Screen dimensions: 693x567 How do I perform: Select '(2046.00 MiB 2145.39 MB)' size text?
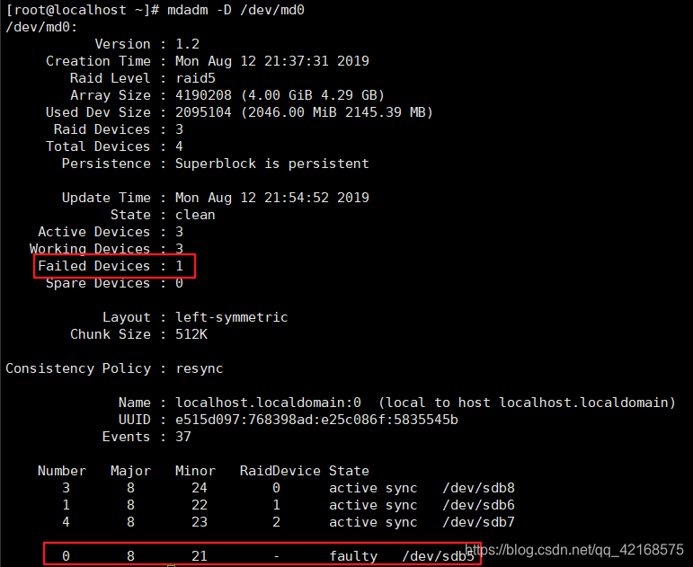(337, 112)
